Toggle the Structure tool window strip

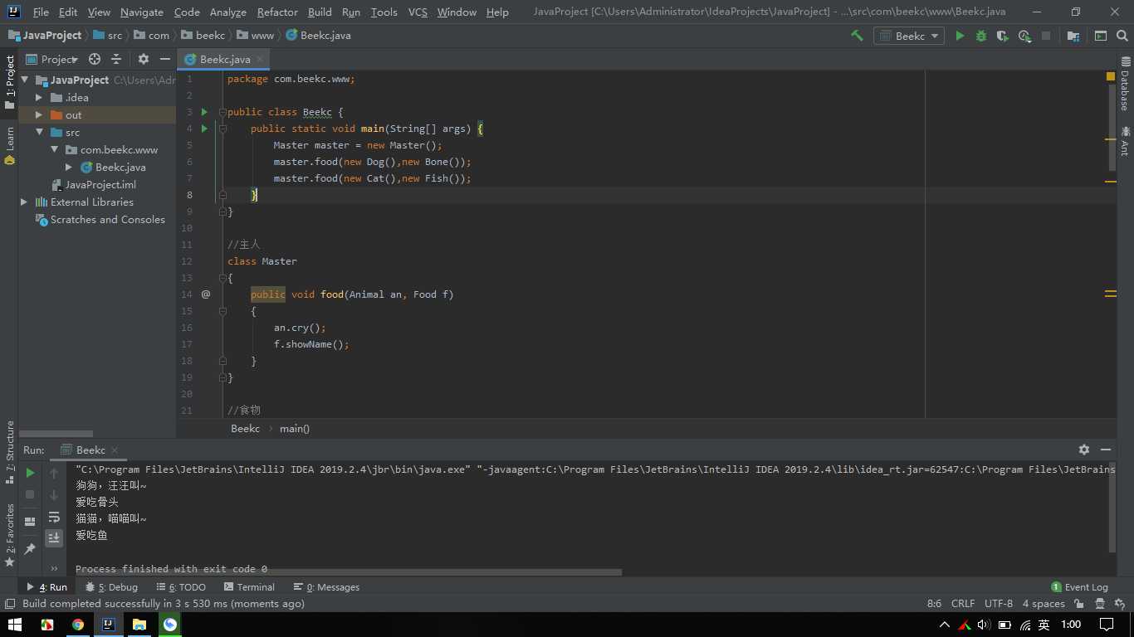click(9, 454)
